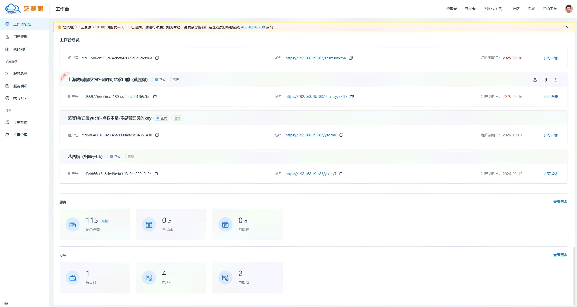Viewport: 577px width, 307px height.
Task: Click 查看更多 in the 订单 section
Action: [560, 255]
